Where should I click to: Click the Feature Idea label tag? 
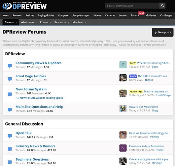[x=136, y=92]
